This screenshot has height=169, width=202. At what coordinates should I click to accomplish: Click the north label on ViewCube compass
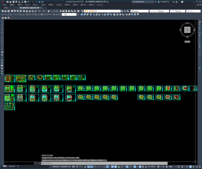point(187,23)
